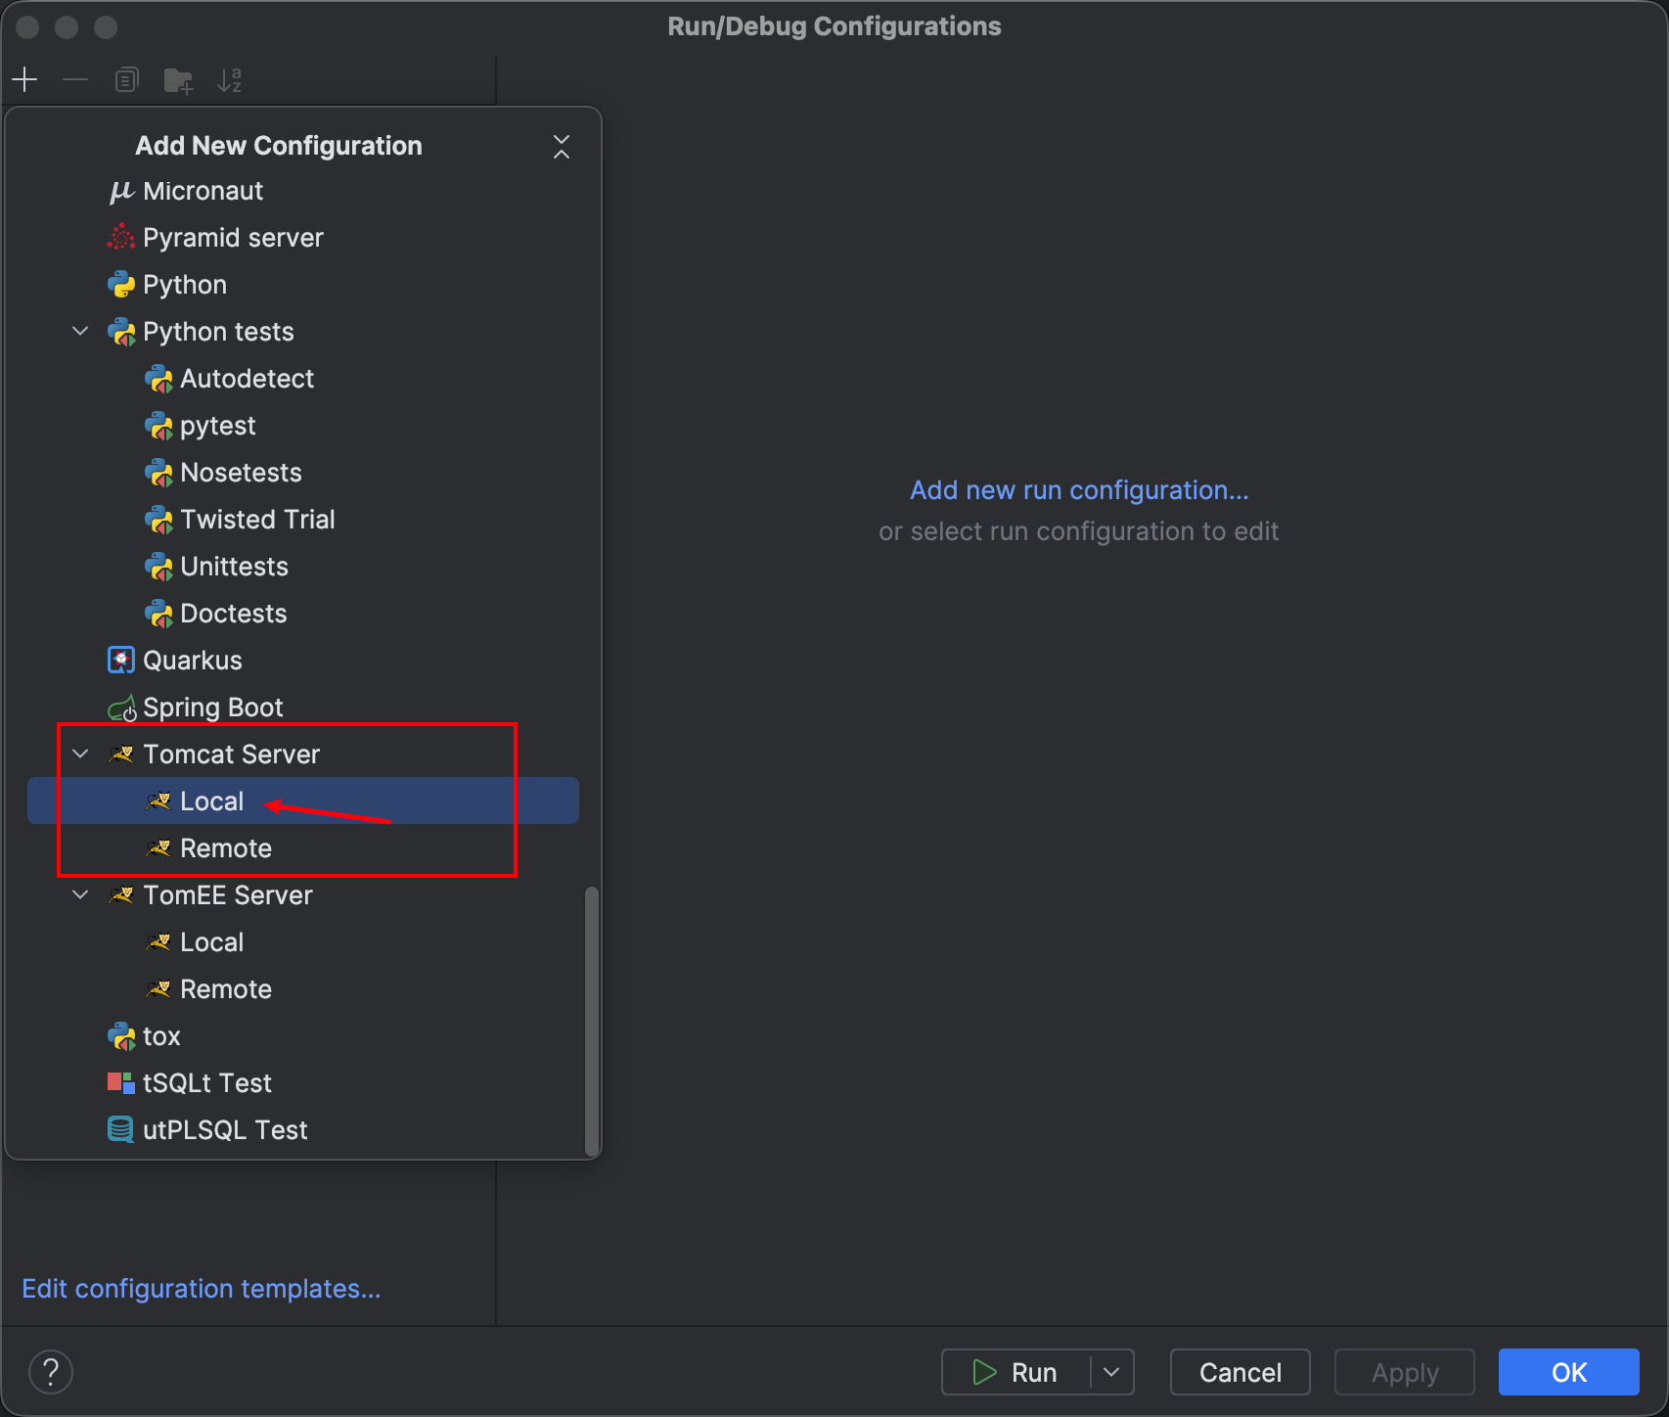Click the utPLSQL Test label text
Viewport: 1669px width, 1417px height.
pyautogui.click(x=225, y=1130)
